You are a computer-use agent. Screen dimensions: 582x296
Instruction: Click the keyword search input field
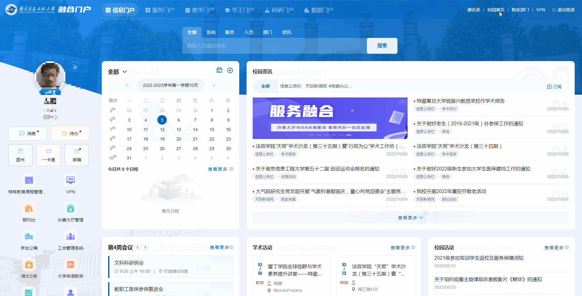point(274,46)
